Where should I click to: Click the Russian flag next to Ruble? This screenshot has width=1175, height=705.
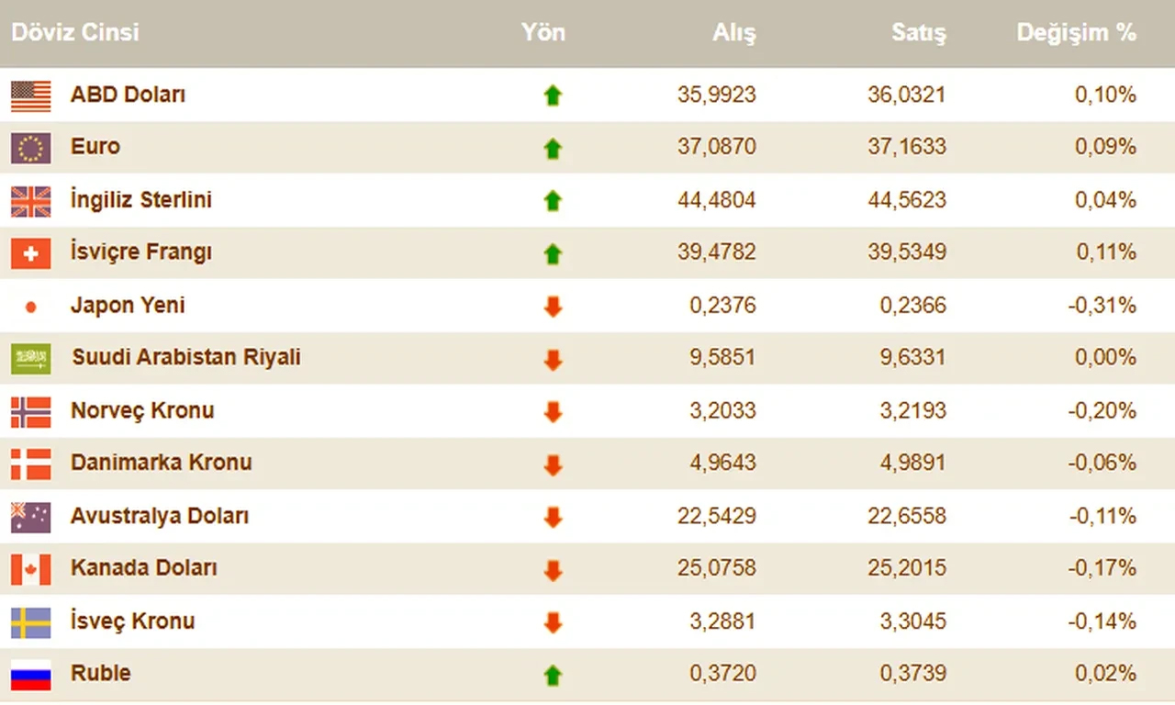click(30, 675)
